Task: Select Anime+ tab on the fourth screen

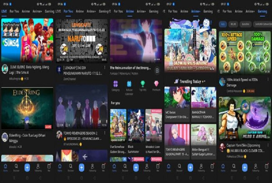Action: point(196,12)
